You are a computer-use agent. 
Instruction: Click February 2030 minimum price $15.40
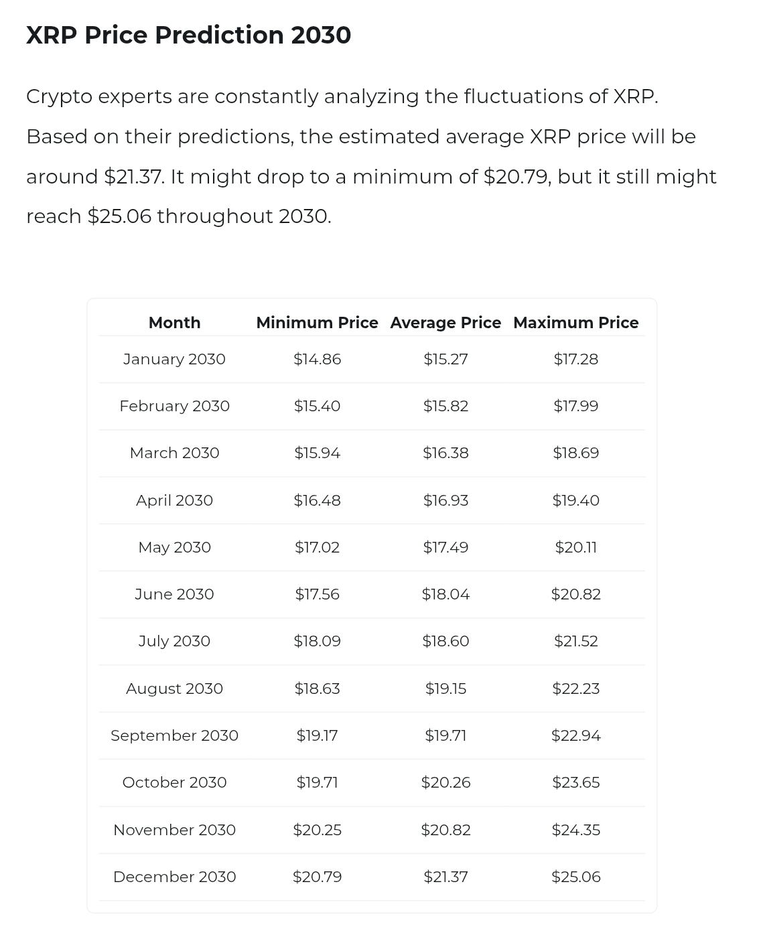(317, 406)
